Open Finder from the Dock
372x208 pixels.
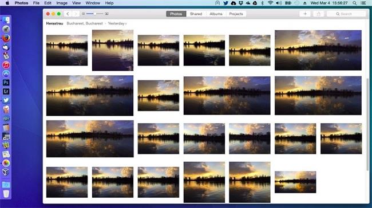pyautogui.click(x=6, y=20)
